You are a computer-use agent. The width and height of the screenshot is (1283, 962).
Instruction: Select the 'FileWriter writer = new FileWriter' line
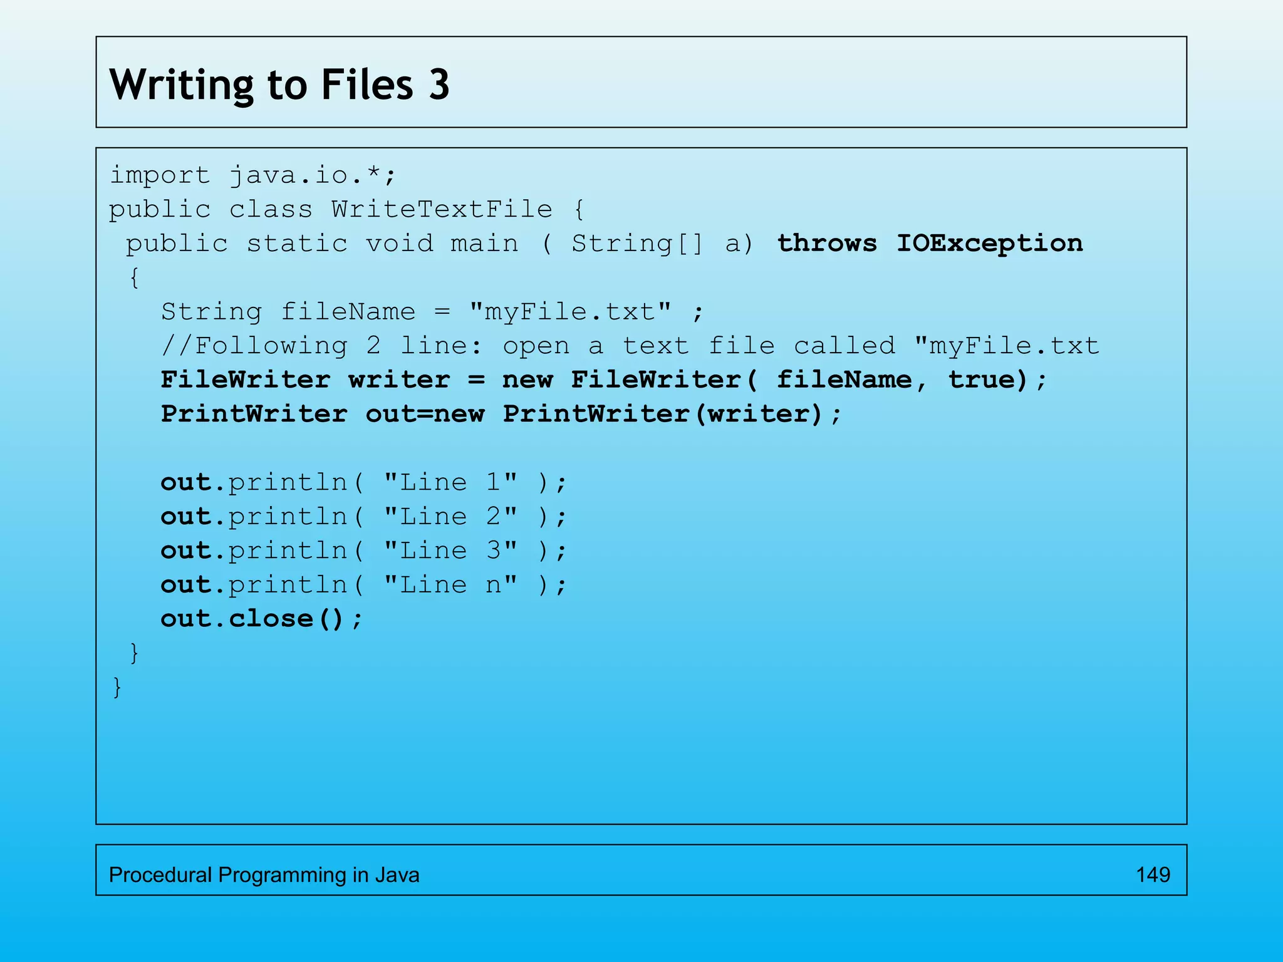[603, 380]
